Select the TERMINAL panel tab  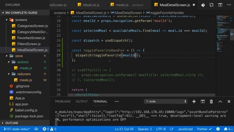tap(100, 102)
